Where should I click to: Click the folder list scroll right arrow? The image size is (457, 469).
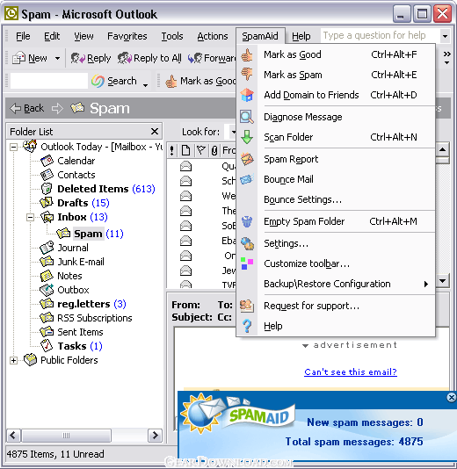tap(155, 436)
